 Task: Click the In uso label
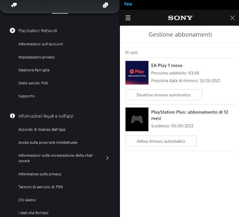[131, 52]
